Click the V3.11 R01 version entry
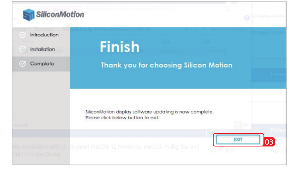301x169 pixels. click(222, 150)
